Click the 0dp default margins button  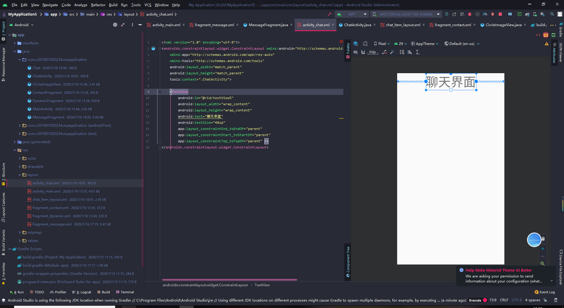[372, 52]
